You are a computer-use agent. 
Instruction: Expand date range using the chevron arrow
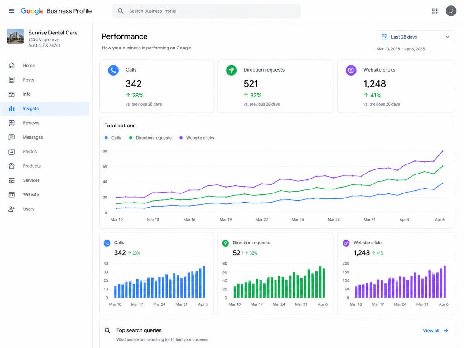447,37
